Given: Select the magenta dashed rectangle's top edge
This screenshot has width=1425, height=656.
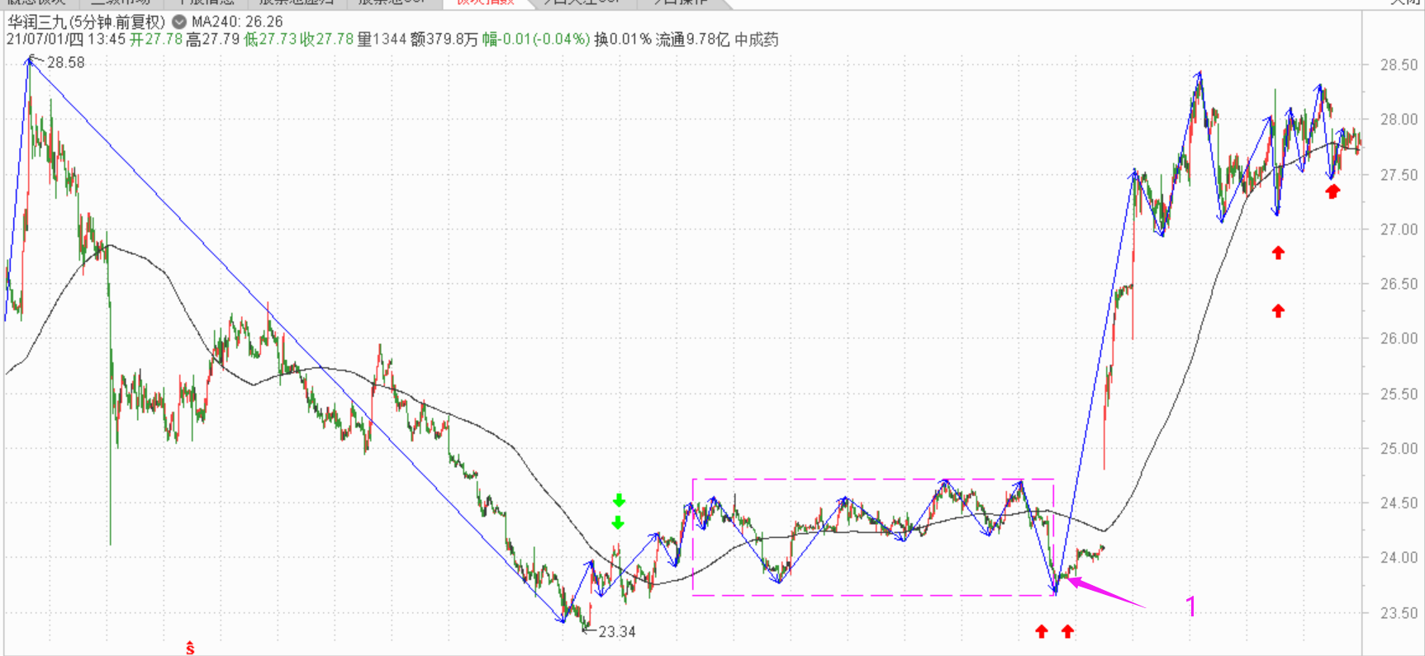Looking at the screenshot, I should (872, 479).
